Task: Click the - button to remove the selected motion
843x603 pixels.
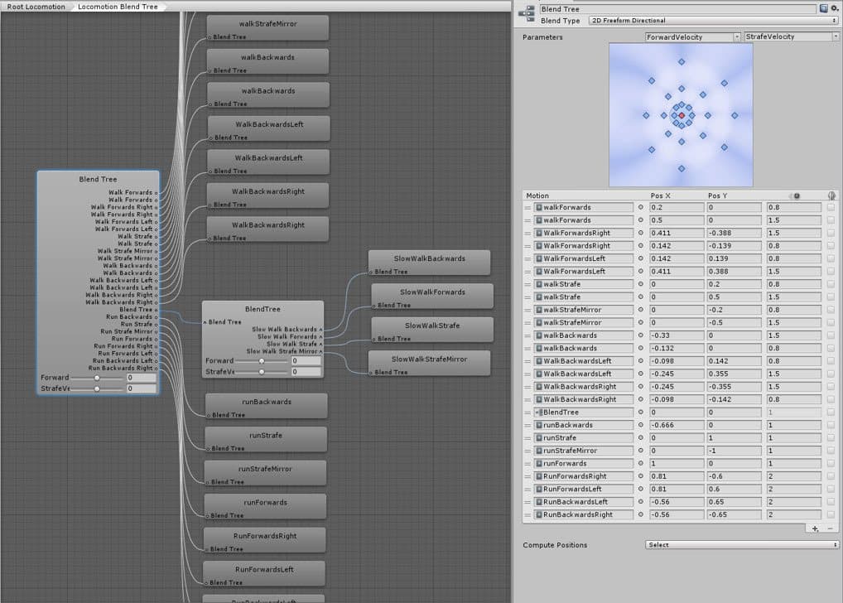Action: point(831,528)
